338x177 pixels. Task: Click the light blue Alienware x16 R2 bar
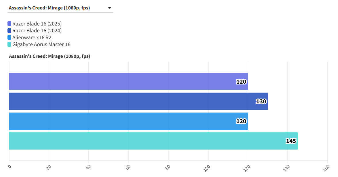click(x=121, y=121)
